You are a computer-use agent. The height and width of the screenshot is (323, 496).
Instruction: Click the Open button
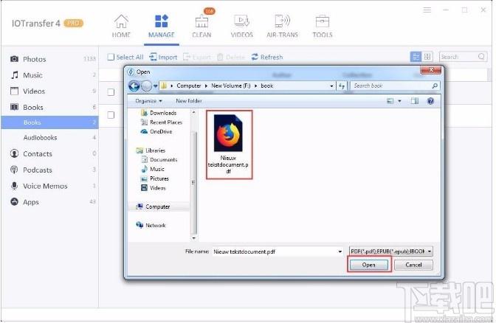(368, 265)
